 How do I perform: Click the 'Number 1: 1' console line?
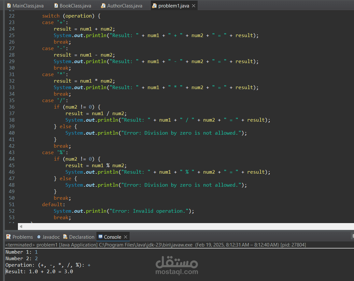21,252
